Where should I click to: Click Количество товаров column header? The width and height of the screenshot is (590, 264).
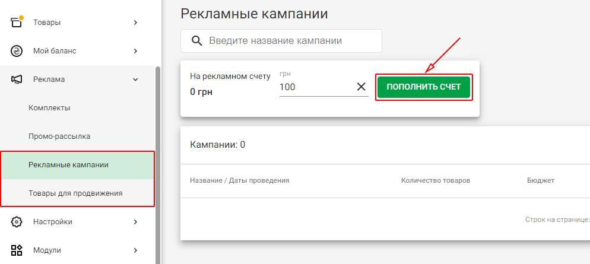436,180
